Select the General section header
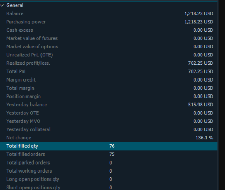 [x=15, y=5]
